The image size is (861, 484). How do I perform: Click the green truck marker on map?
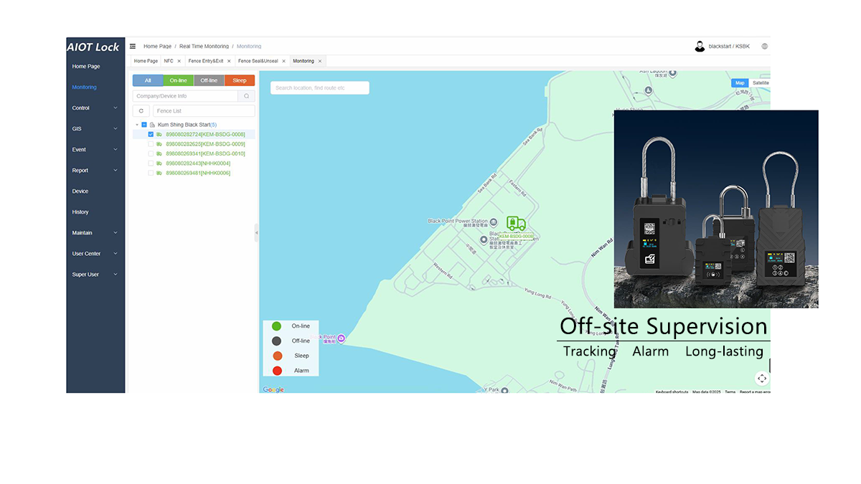[516, 224]
